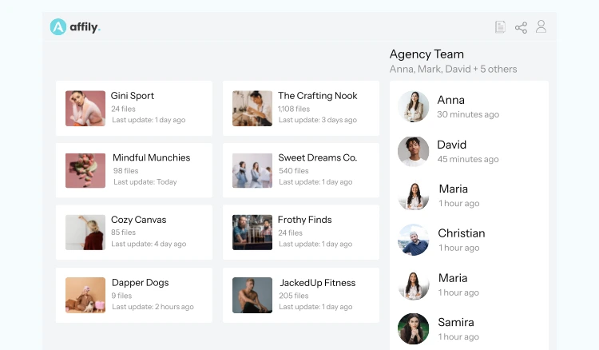
Task: Open the Dapper Dogs folder
Action: (x=134, y=295)
